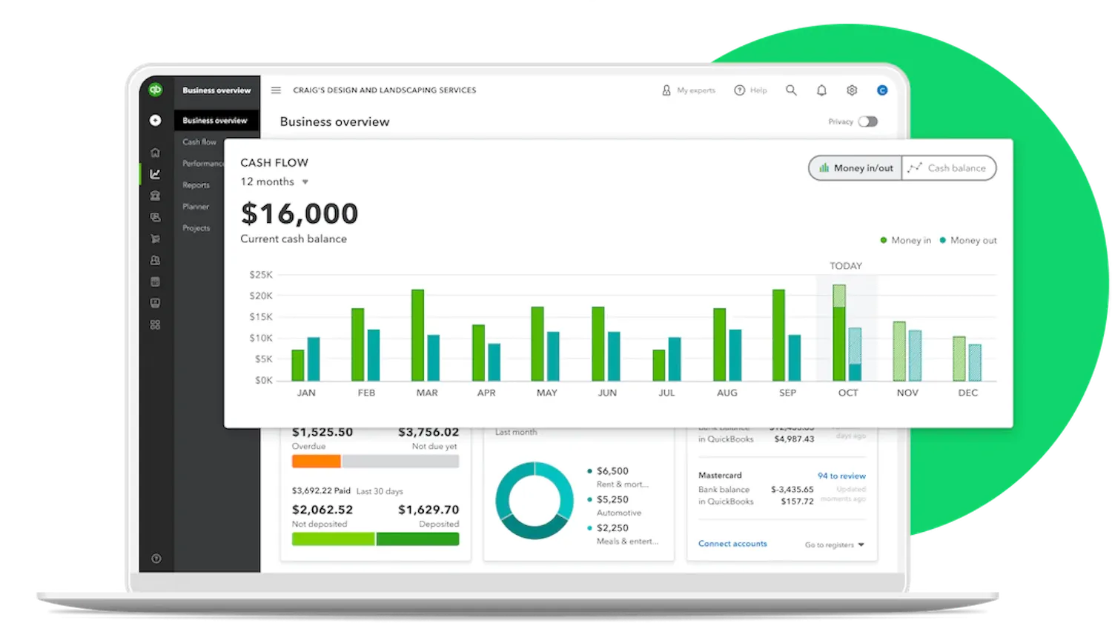The height and width of the screenshot is (623, 1112).
Task: Click the $4,987.43 in QuickBooks value
Action: pos(794,439)
